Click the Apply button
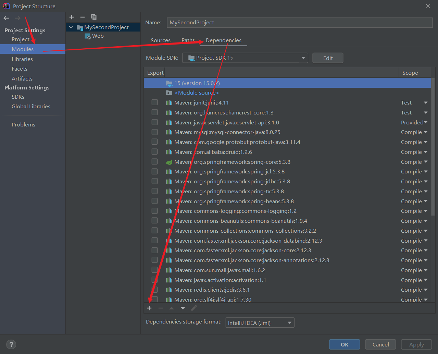Screen dimensions: 438x354 click(x=416, y=345)
